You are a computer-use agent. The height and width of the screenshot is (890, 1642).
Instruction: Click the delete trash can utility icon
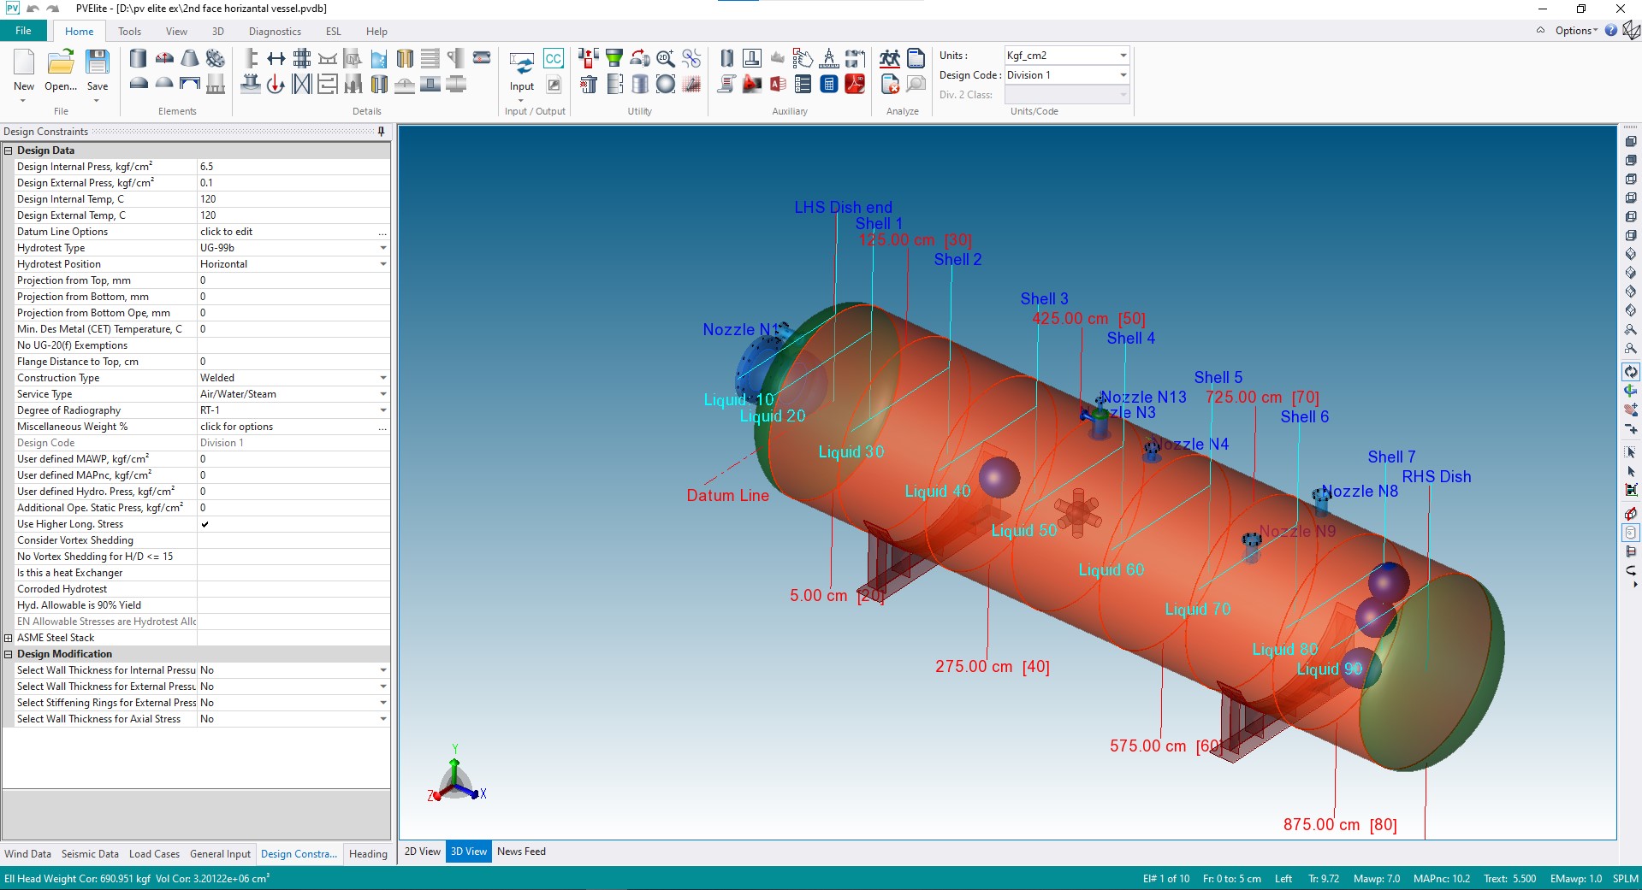pyautogui.click(x=589, y=84)
